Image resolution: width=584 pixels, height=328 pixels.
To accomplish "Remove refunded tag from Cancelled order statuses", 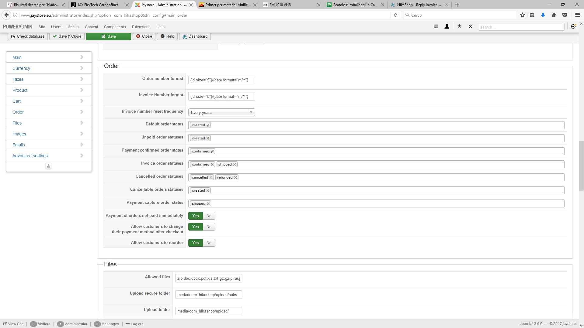I will (x=235, y=177).
